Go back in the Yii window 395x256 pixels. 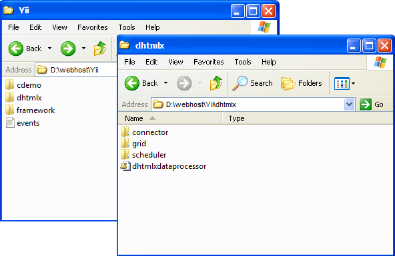(25, 49)
